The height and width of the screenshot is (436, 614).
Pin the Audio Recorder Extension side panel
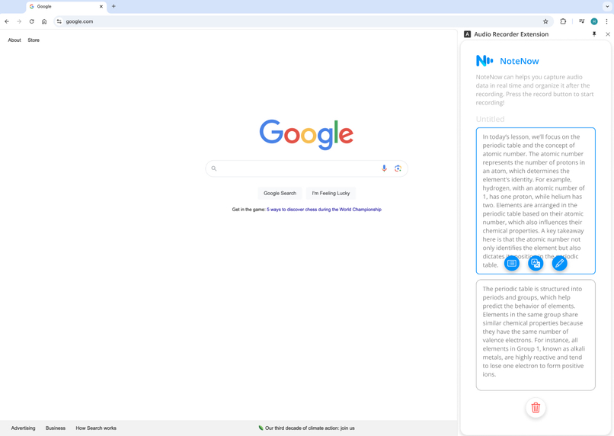coord(594,34)
